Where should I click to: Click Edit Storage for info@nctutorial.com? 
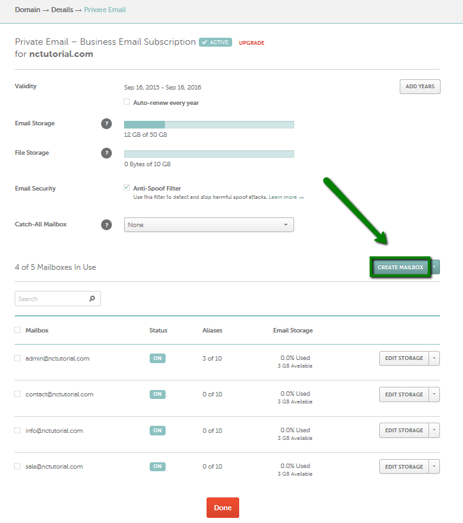pos(404,430)
